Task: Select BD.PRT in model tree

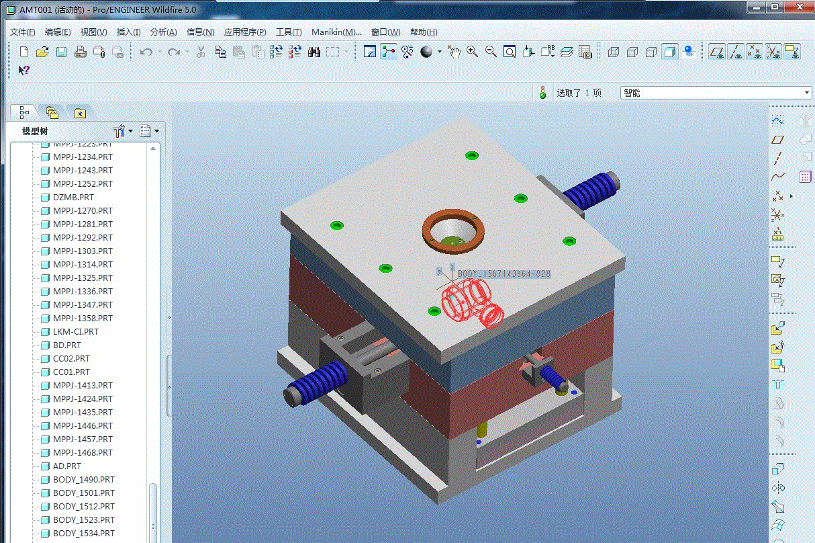Action: coord(67,345)
